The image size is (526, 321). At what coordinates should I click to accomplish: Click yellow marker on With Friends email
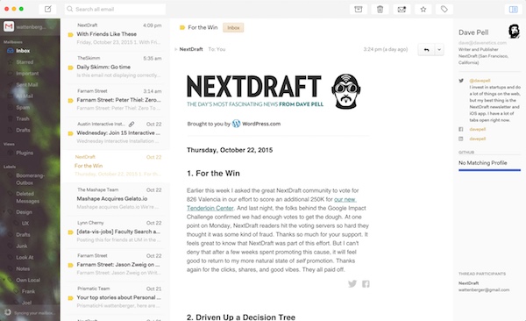pyautogui.click(x=70, y=34)
